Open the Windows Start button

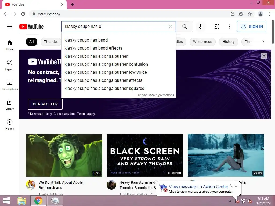point(6,201)
